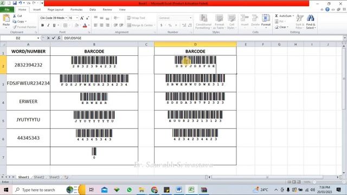This screenshot has height=195, width=347.
Task: Click the Save icon in Quick Access
Action: pos(15,3)
